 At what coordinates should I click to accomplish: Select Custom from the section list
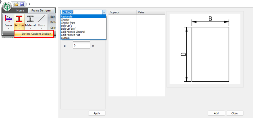(x=65, y=38)
